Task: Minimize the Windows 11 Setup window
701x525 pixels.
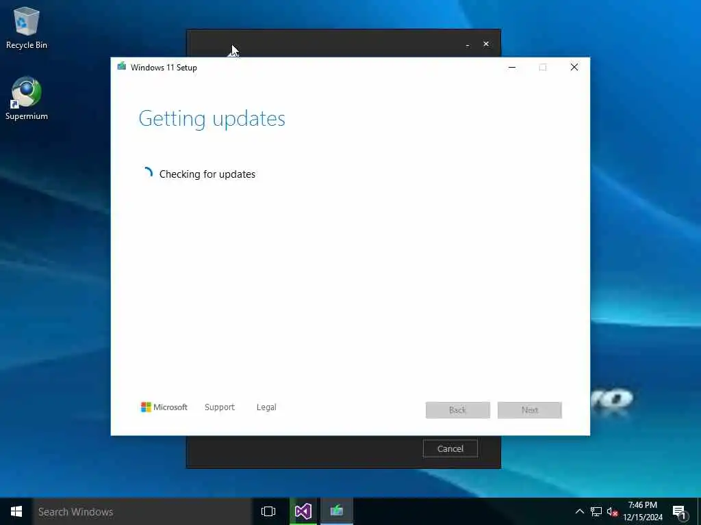Action: (x=512, y=68)
